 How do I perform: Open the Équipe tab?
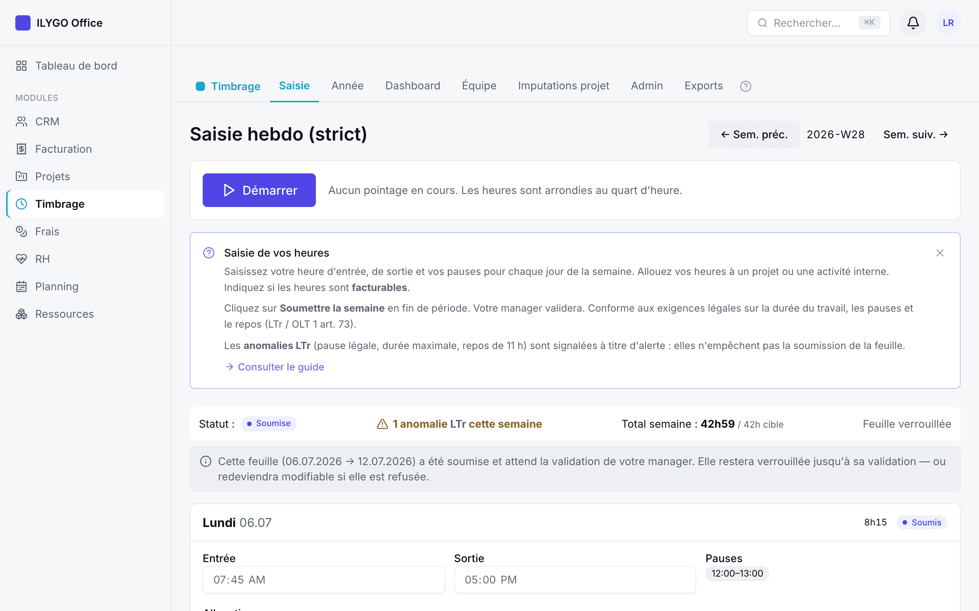[479, 86]
